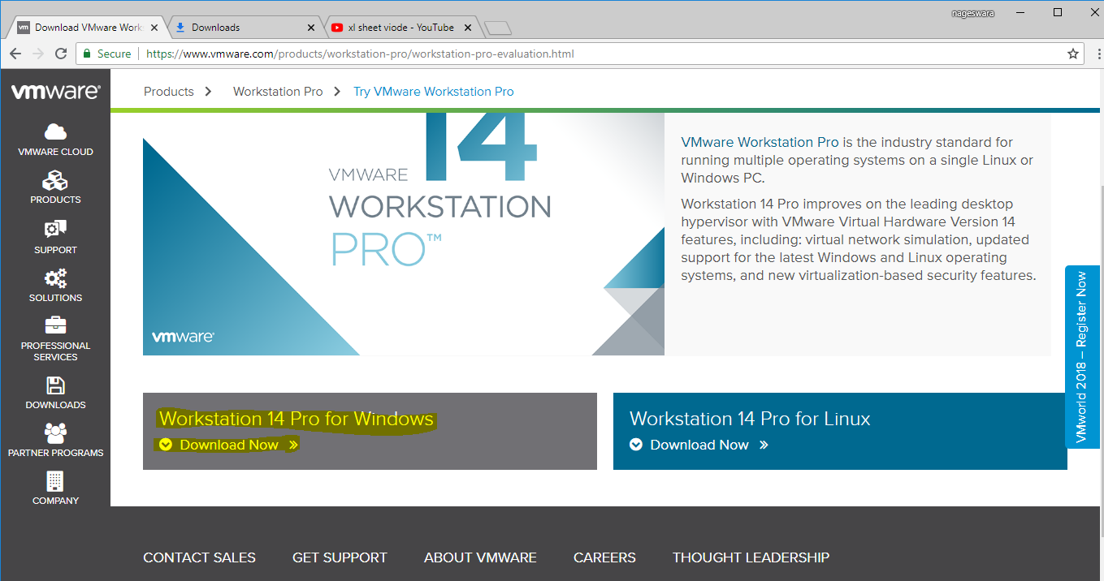
Task: Close the Downloads tab
Action: click(x=311, y=27)
